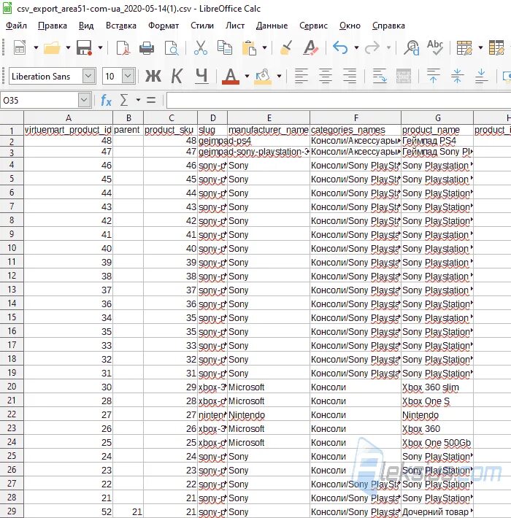Screen dimensions: 511x518
Task: Select cell with Nintendo manufacturer
Action: 269,414
